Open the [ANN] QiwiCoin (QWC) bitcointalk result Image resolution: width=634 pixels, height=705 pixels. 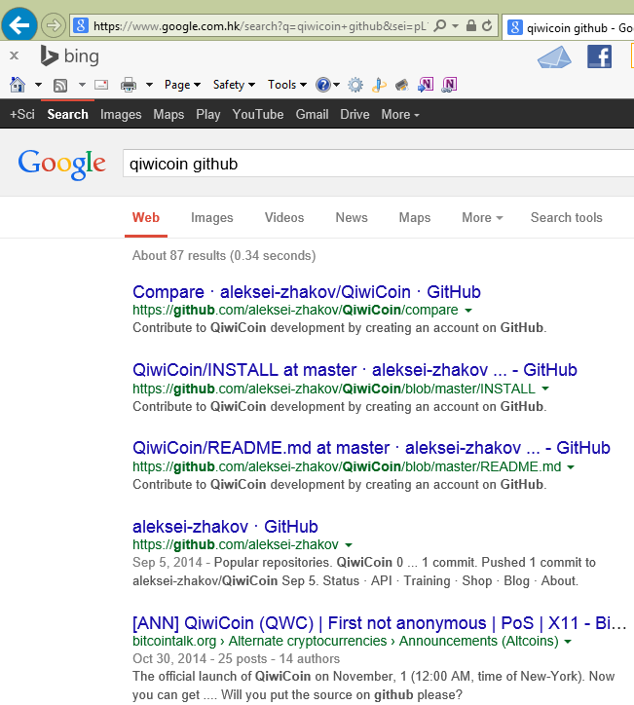(379, 623)
